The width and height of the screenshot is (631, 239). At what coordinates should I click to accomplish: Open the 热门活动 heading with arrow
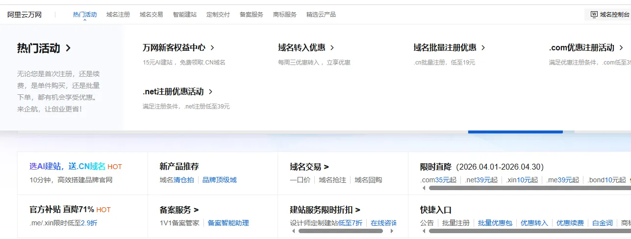tap(44, 48)
